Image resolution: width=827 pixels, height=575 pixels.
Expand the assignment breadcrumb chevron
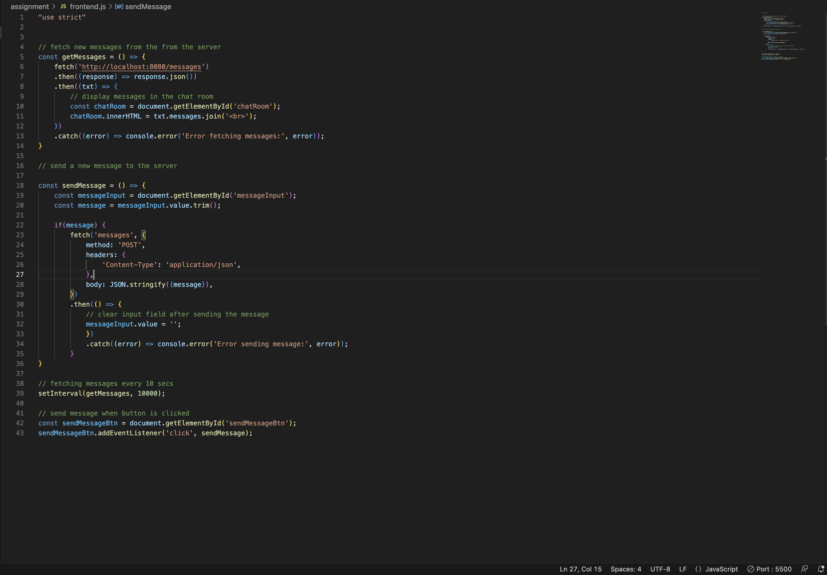tap(53, 7)
